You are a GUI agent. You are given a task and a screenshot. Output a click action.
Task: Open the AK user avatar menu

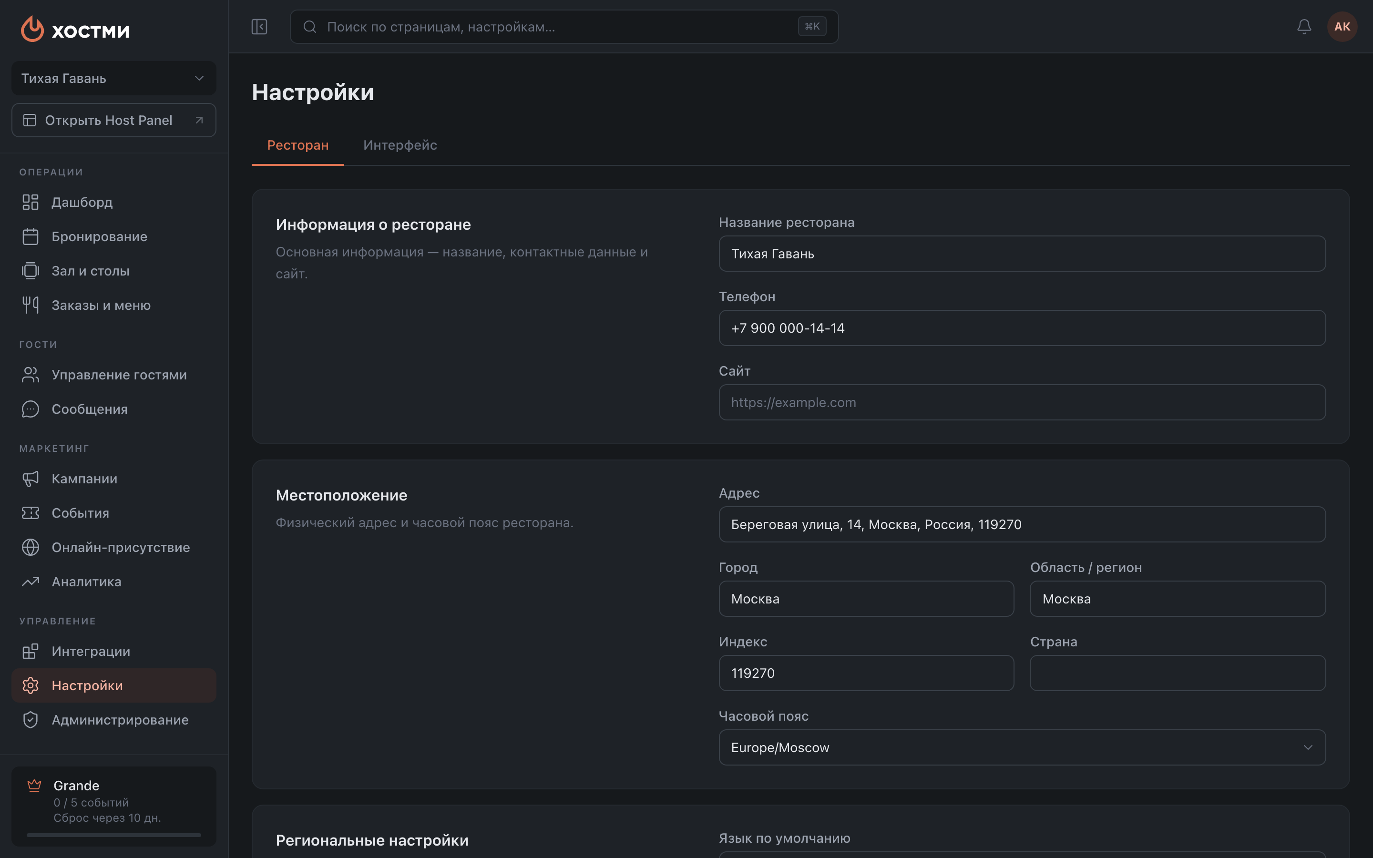click(1342, 27)
